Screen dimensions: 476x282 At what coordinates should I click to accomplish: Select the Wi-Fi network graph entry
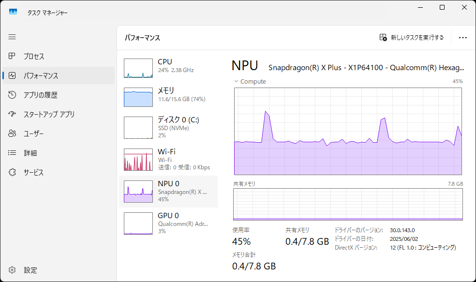[138, 160]
